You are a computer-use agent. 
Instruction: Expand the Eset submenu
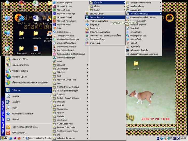[x=70, y=76]
